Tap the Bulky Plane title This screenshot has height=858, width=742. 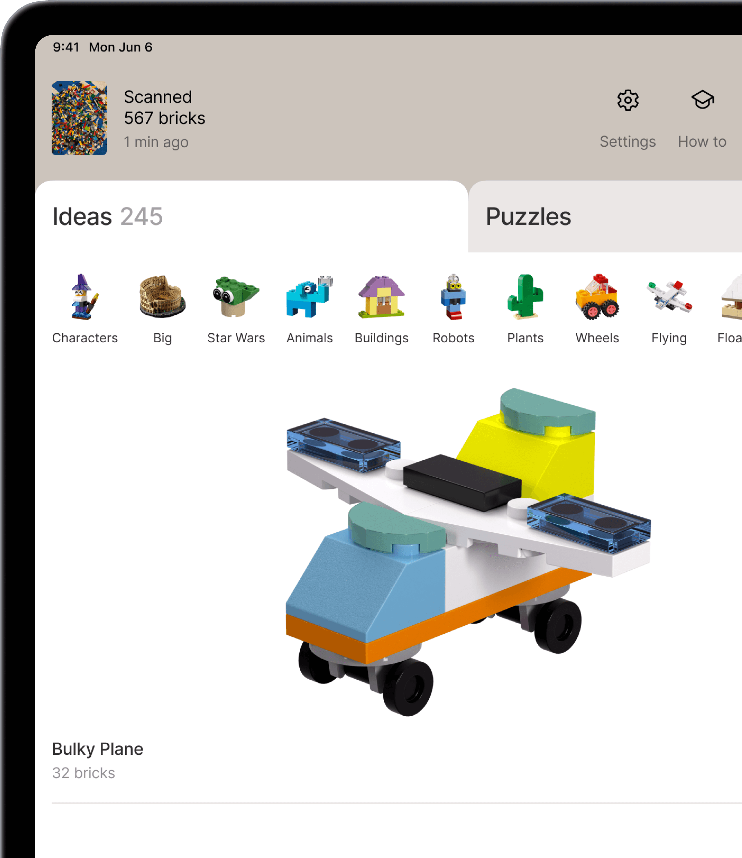click(x=98, y=749)
